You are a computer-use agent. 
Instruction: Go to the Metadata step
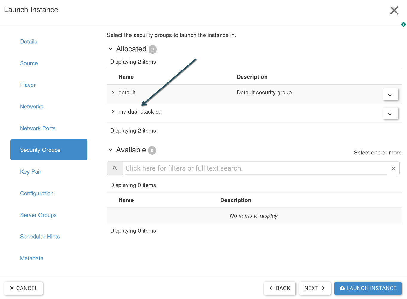click(32, 258)
